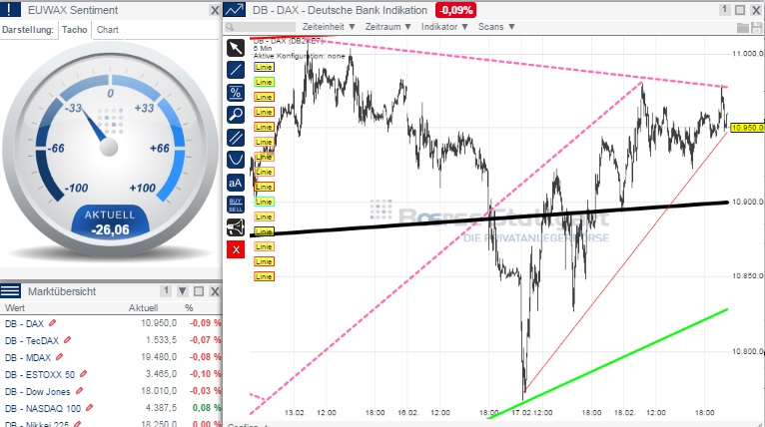
Task: Switch to the Tacho display tab
Action: click(x=75, y=30)
